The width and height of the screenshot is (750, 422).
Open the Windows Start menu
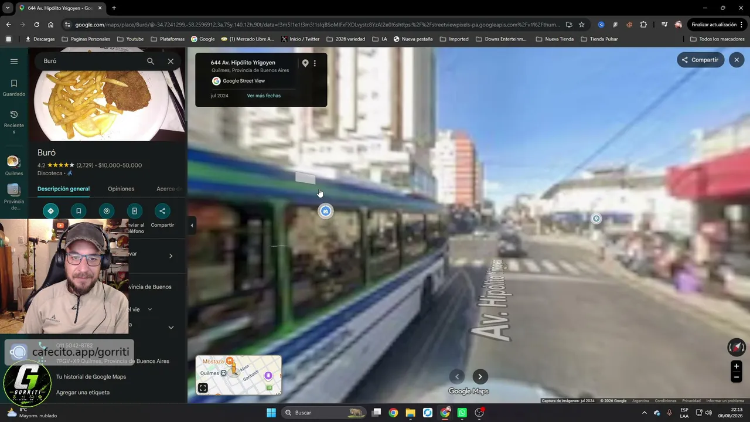271,413
